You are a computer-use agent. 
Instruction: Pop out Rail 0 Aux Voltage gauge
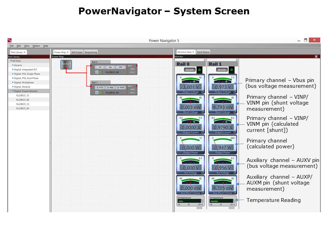(x=203, y=173)
